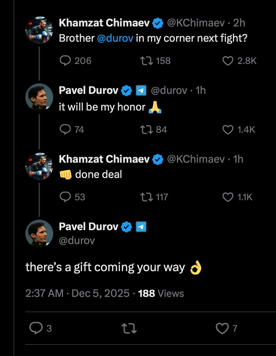Image resolution: width=276 pixels, height=356 pixels.
Task: Click the Telegram affiliation badge on main tweet
Action: point(141,227)
